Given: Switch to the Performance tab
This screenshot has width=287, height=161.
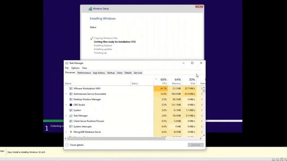Looking at the screenshot, I should (84, 73).
